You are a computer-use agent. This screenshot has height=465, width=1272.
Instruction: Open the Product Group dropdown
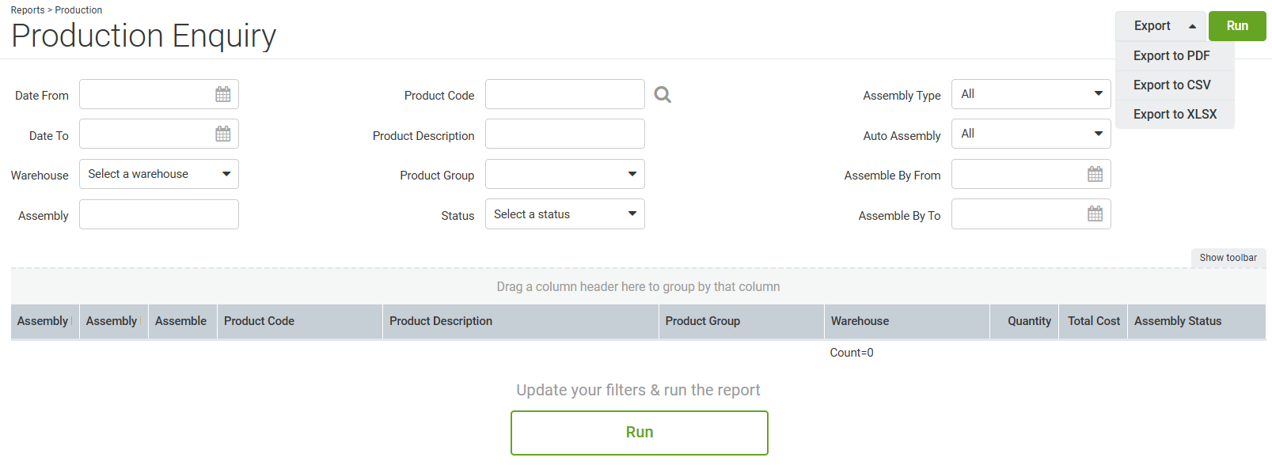[x=565, y=174]
